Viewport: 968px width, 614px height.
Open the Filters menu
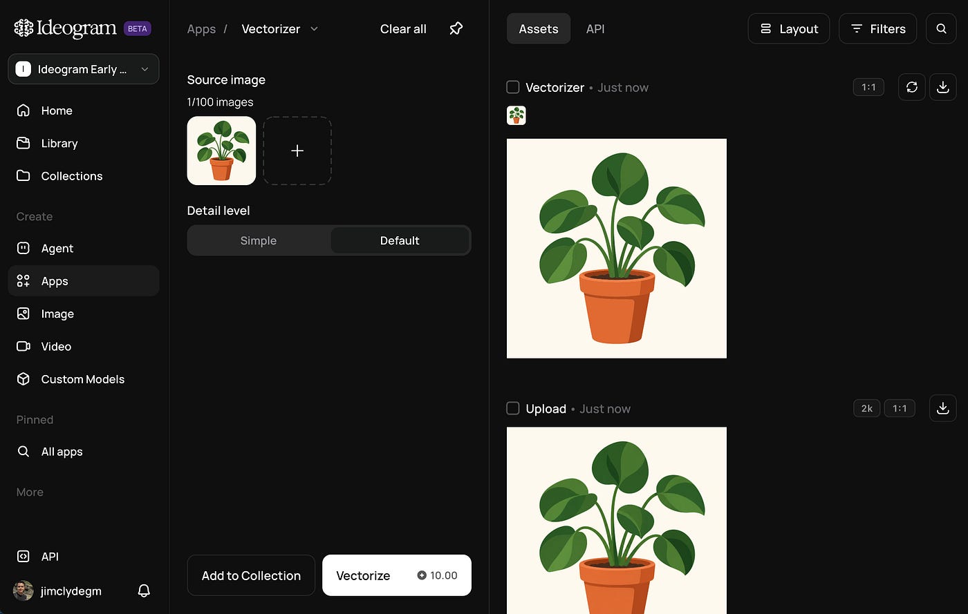[x=877, y=28]
